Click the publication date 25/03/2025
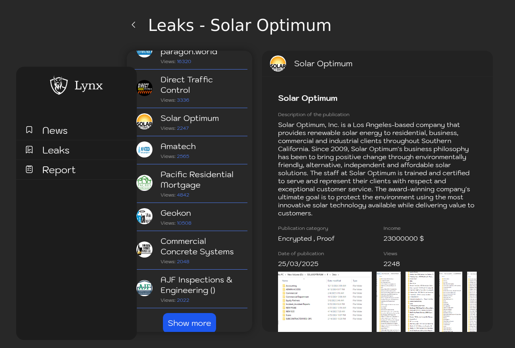515x348 pixels. click(298, 264)
